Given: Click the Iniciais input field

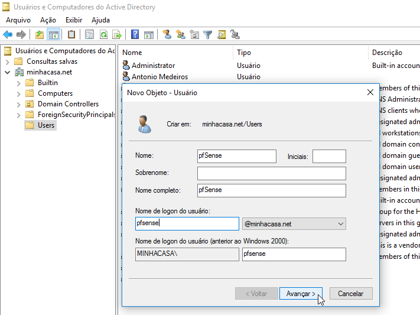Looking at the screenshot, I should (x=329, y=156).
